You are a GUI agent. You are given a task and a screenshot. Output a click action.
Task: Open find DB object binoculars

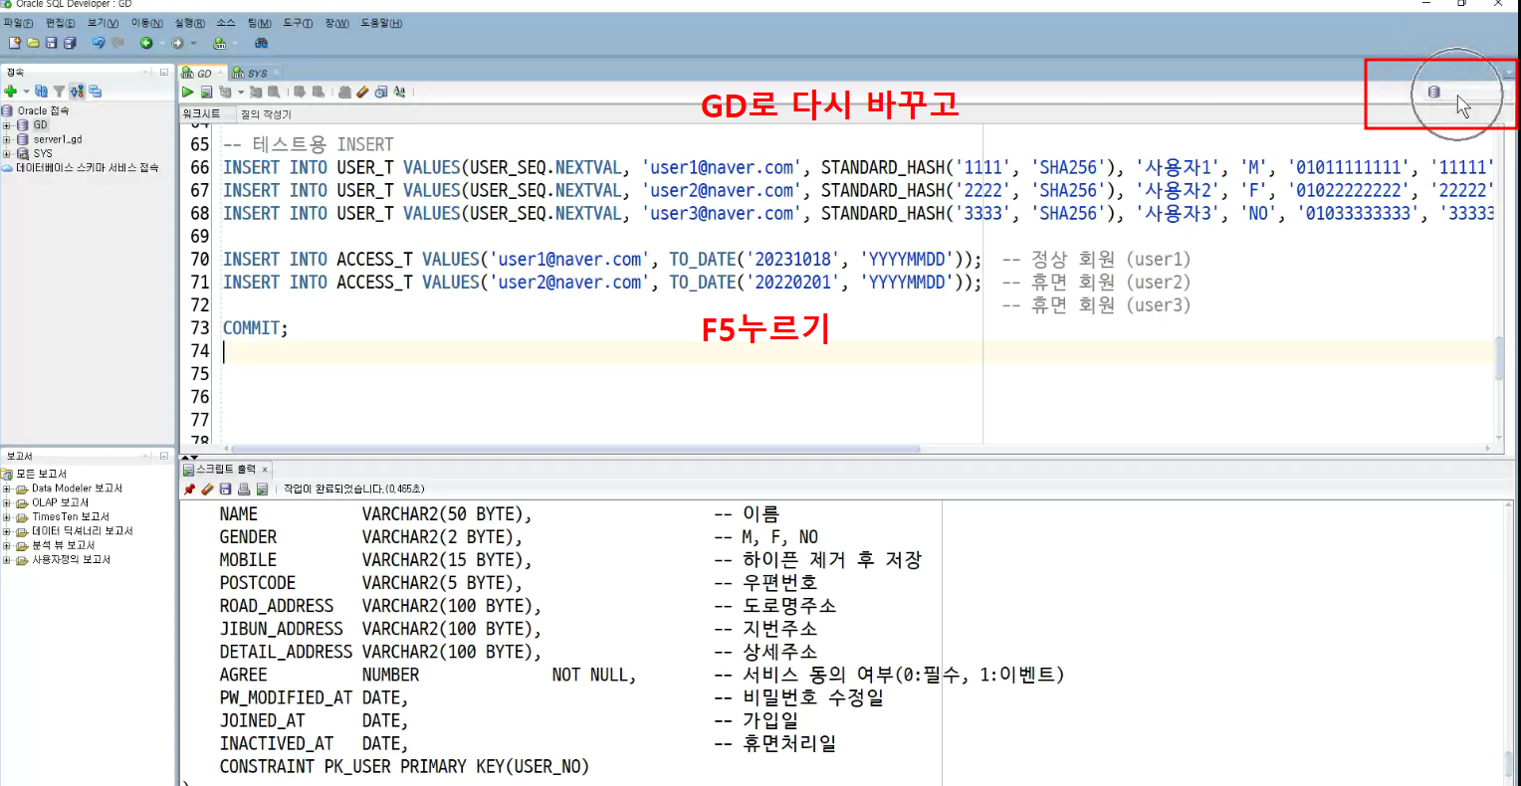(x=261, y=43)
